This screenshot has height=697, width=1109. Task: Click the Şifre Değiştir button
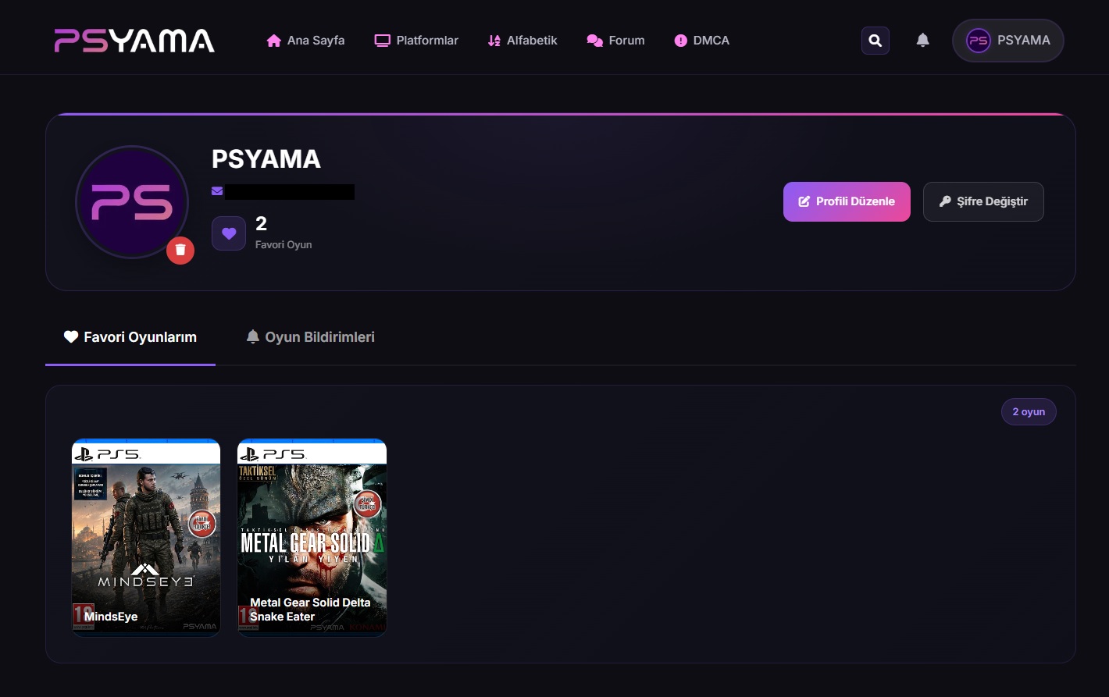pos(983,201)
